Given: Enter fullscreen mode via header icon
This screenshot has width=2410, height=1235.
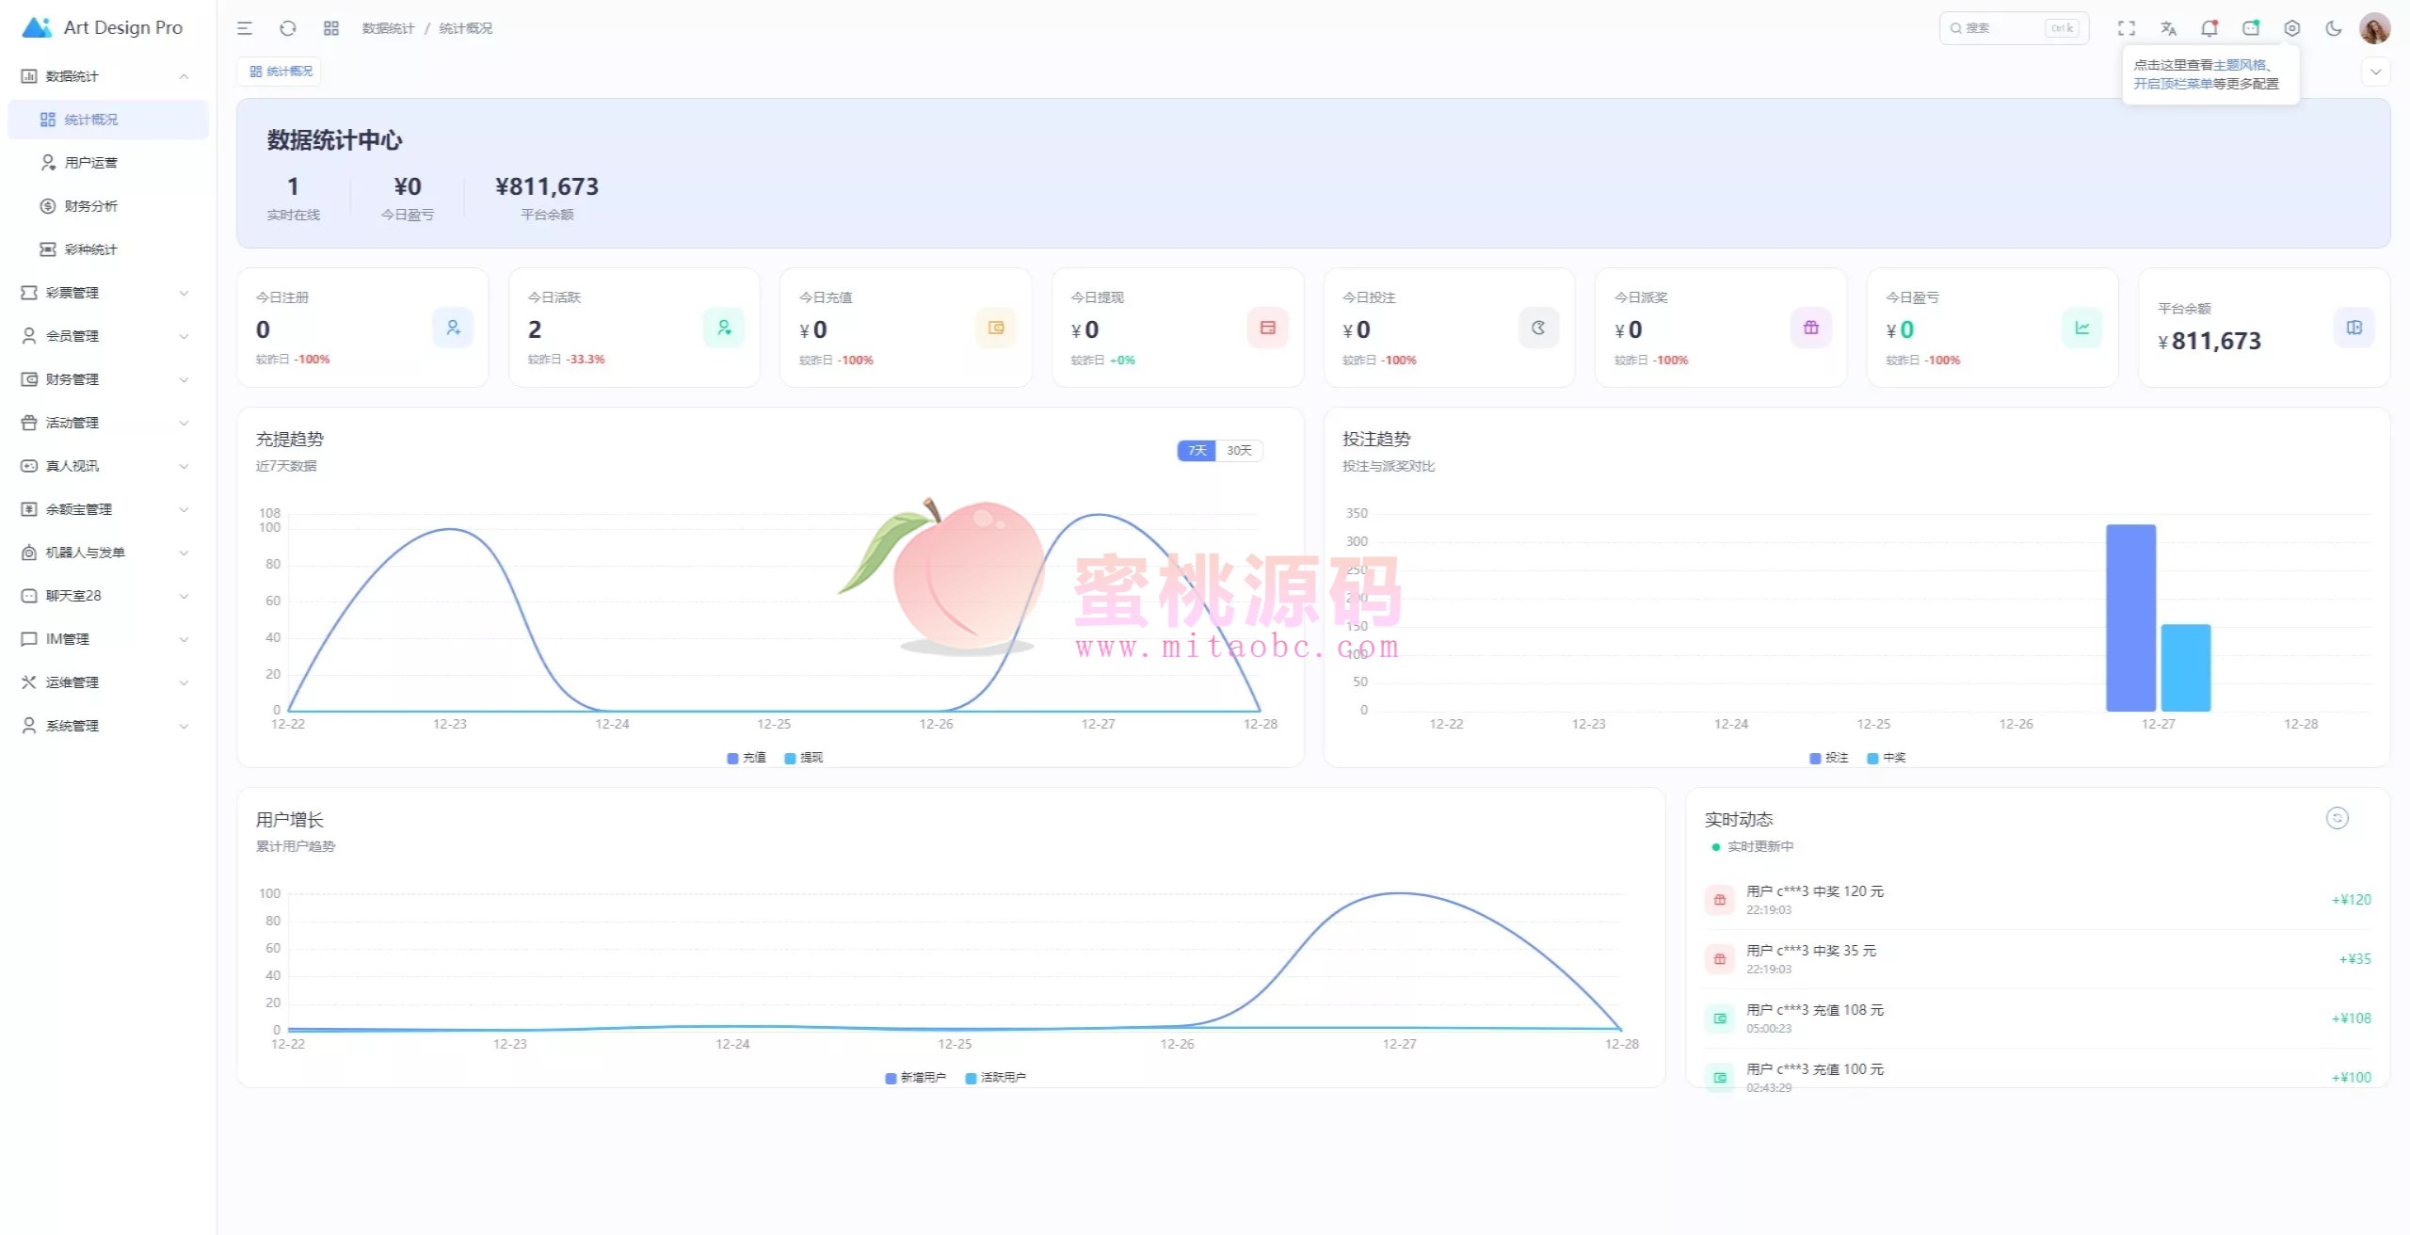Looking at the screenshot, I should 2126,28.
